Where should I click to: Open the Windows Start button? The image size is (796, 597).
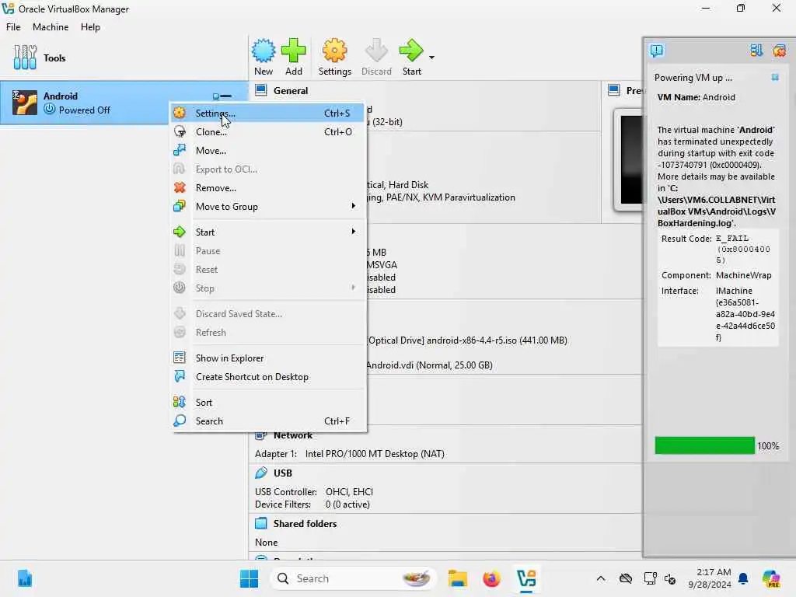pos(249,578)
